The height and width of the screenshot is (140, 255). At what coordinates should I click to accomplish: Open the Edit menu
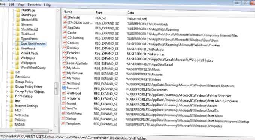pos(11,5)
